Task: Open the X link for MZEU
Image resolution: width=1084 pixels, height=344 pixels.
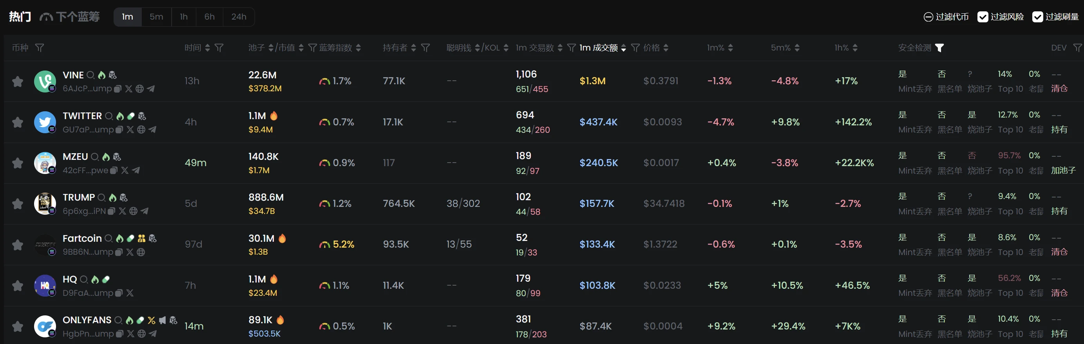Action: (x=125, y=170)
